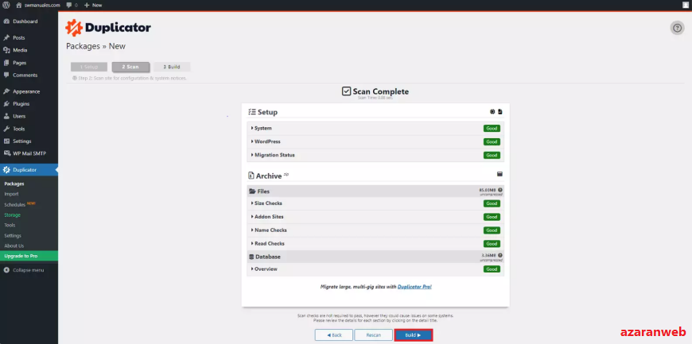692x344 pixels.
Task: Expand the Name Checks row
Action: pos(375,230)
